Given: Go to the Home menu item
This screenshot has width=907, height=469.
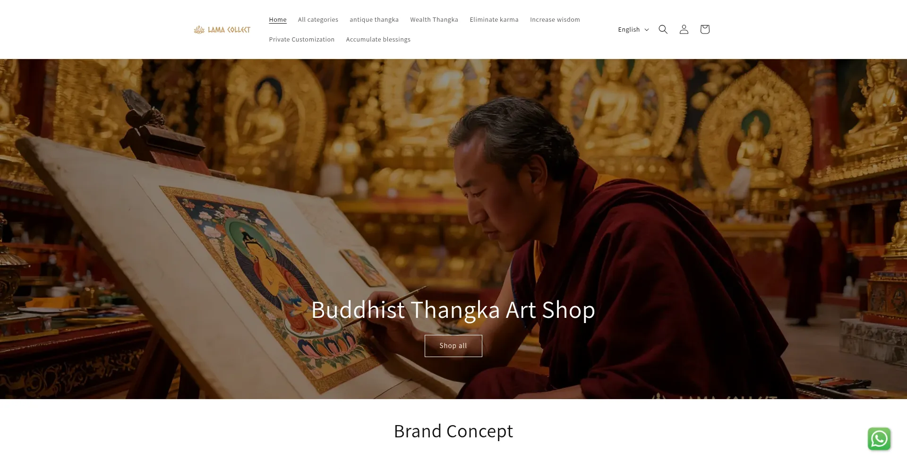Looking at the screenshot, I should (278, 19).
